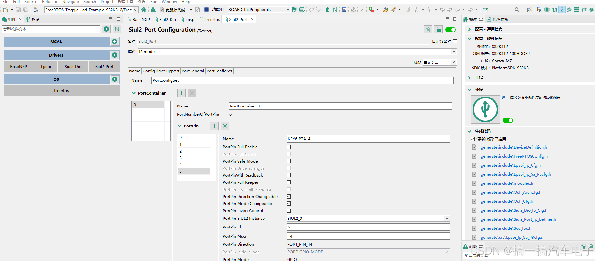This screenshot has height=261, width=595.
Task: Check the 自定义名称 checkbox
Action: [x=455, y=41]
